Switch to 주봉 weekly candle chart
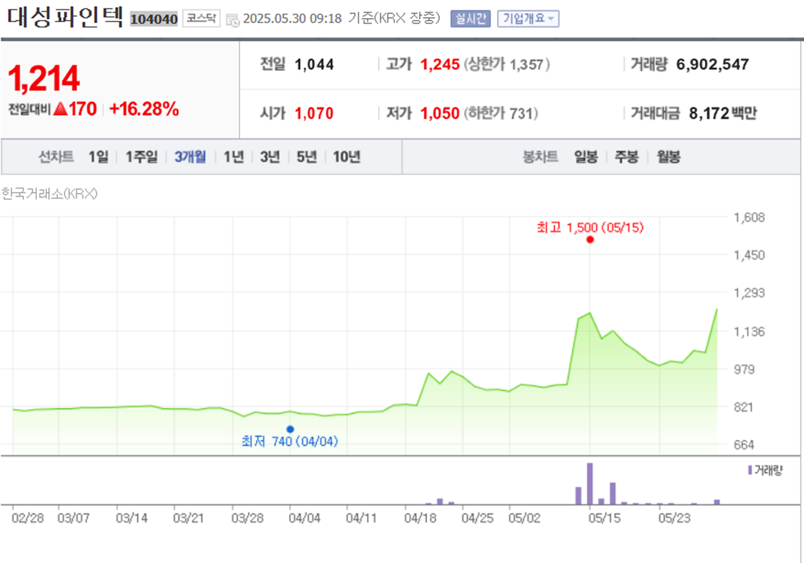Image resolution: width=804 pixels, height=563 pixels. pyautogui.click(x=626, y=157)
